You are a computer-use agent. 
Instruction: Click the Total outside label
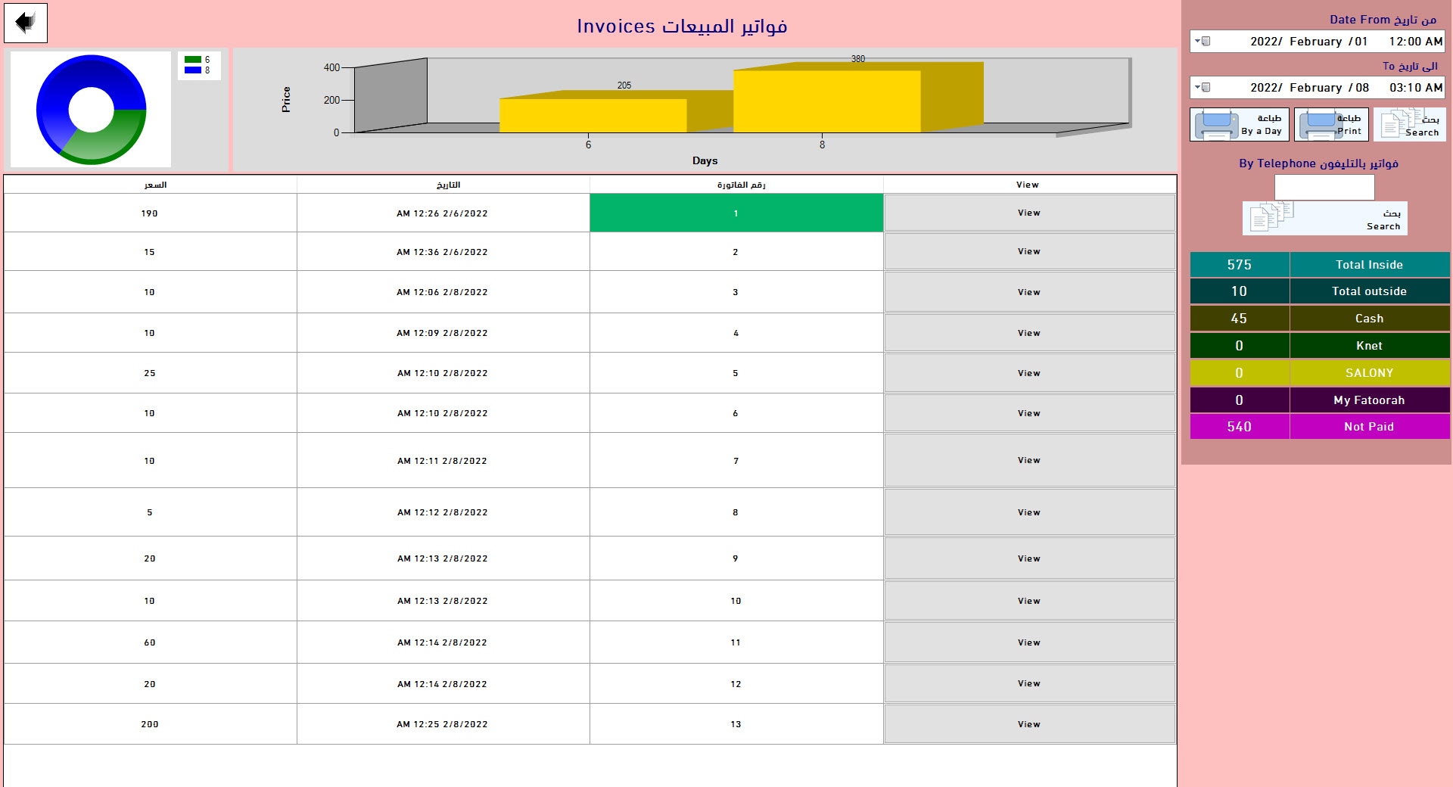pyautogui.click(x=1369, y=291)
